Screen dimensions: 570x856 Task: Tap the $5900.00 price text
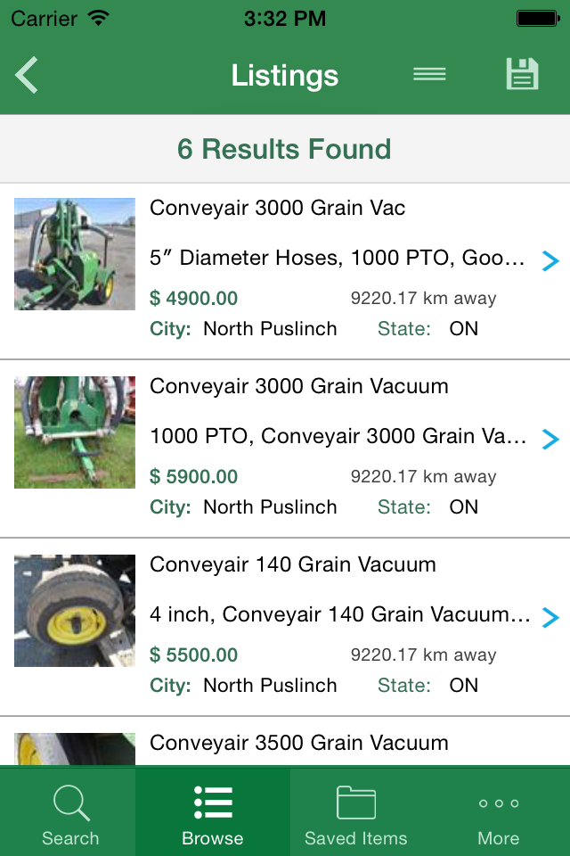pos(194,476)
